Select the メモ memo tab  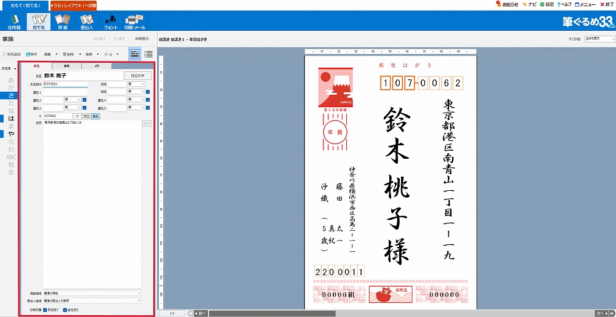pos(97,66)
